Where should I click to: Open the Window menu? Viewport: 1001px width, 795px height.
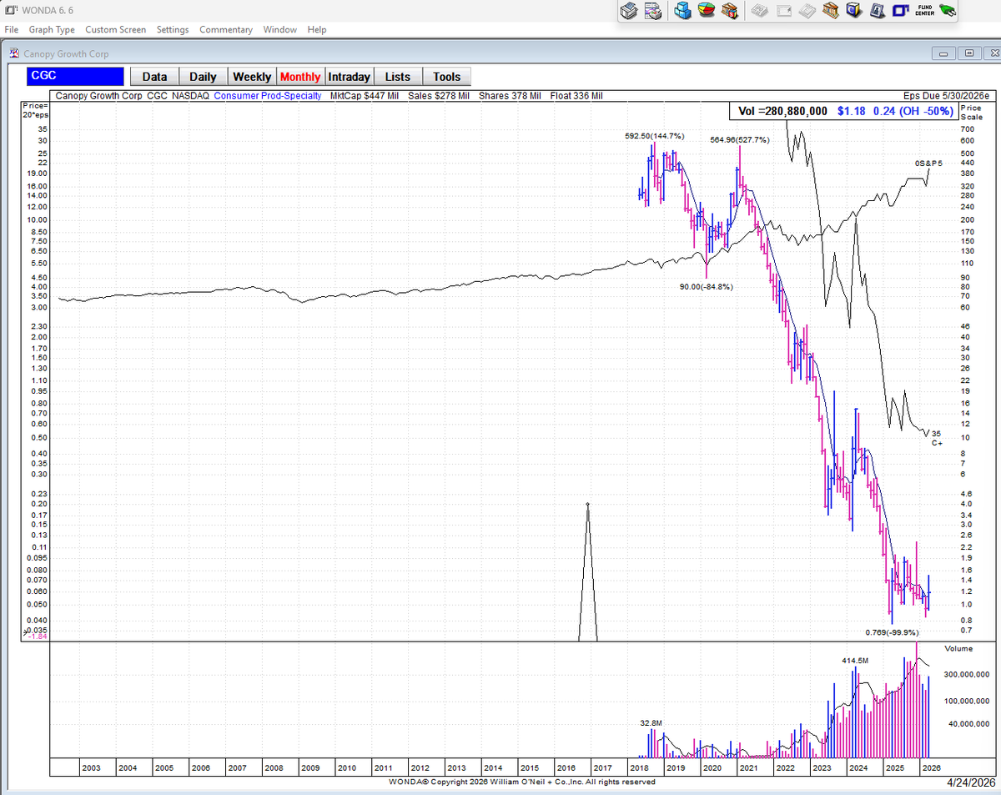coord(279,29)
